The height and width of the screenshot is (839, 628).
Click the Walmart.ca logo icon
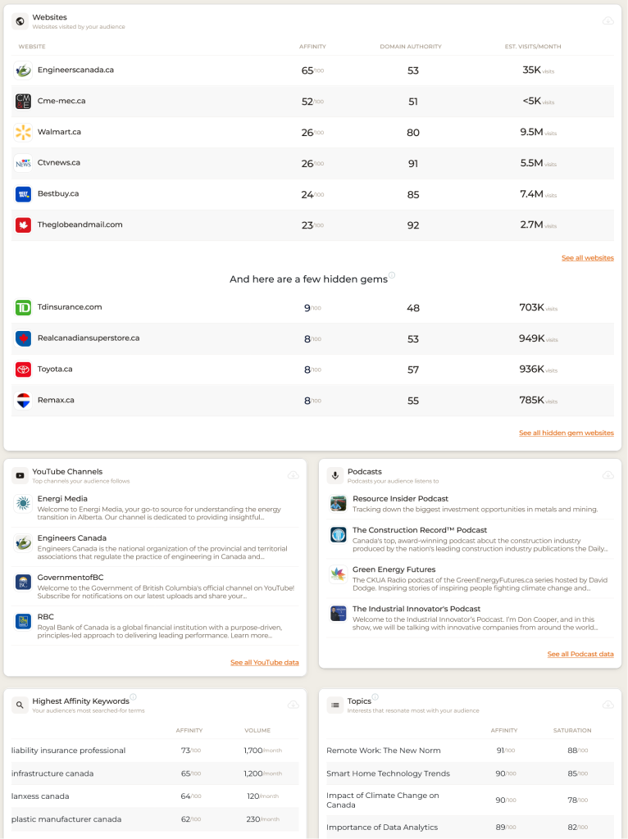[23, 132]
